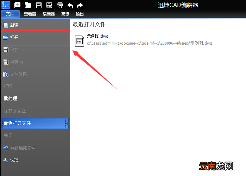This screenshot has height=176, width=246.
Task: Switch to the 编辑器 tab
Action: coord(49,14)
